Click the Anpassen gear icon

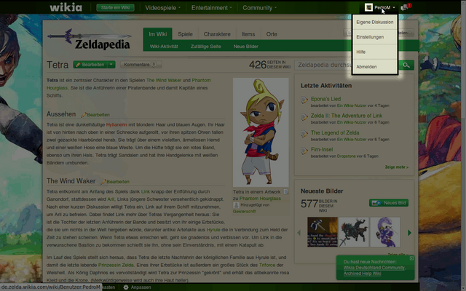click(x=126, y=287)
